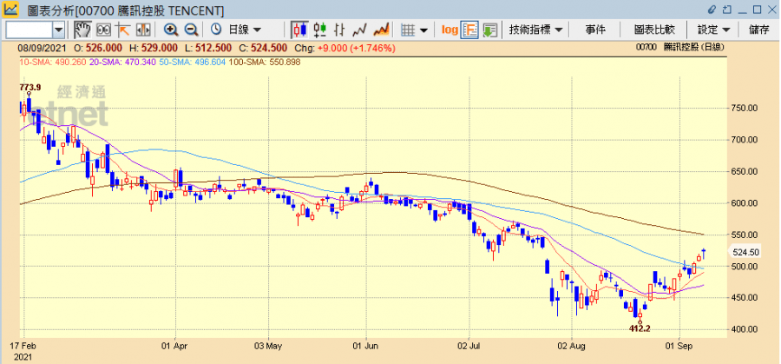Click the 儲存 save button
Viewport: 781px width, 364px height.
click(758, 30)
